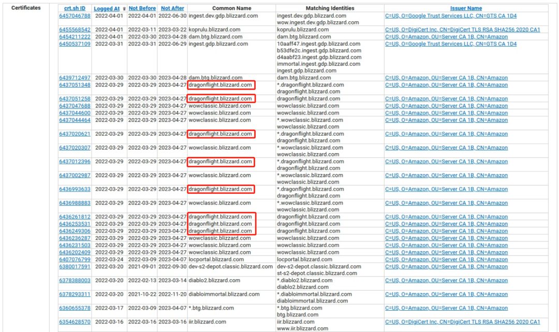Click the Certificates section label
The image size is (559, 332).
coord(26,8)
